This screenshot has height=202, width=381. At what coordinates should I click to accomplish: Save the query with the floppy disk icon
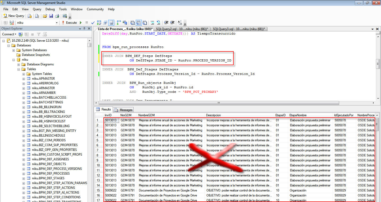[51, 16]
